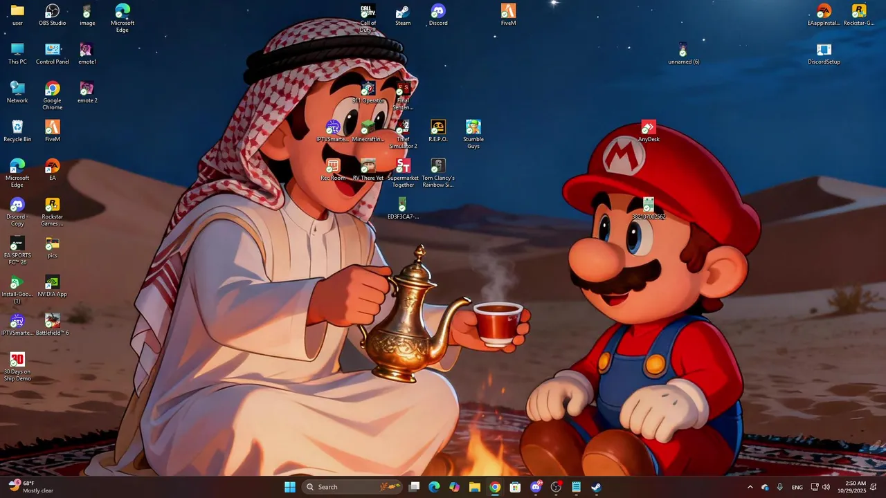Open the user folder on desktop
The width and height of the screenshot is (886, 498).
tap(17, 15)
